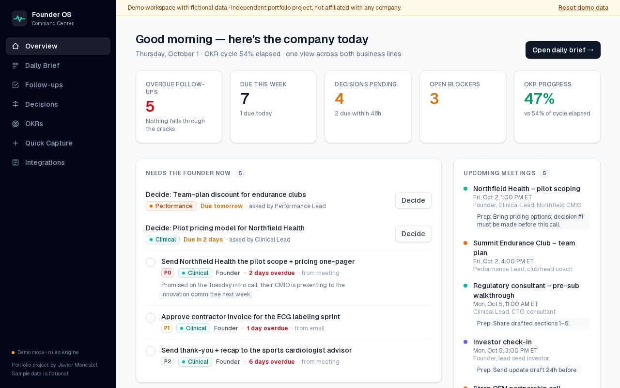Open the OKRs page label
The image size is (620, 388).
point(34,124)
